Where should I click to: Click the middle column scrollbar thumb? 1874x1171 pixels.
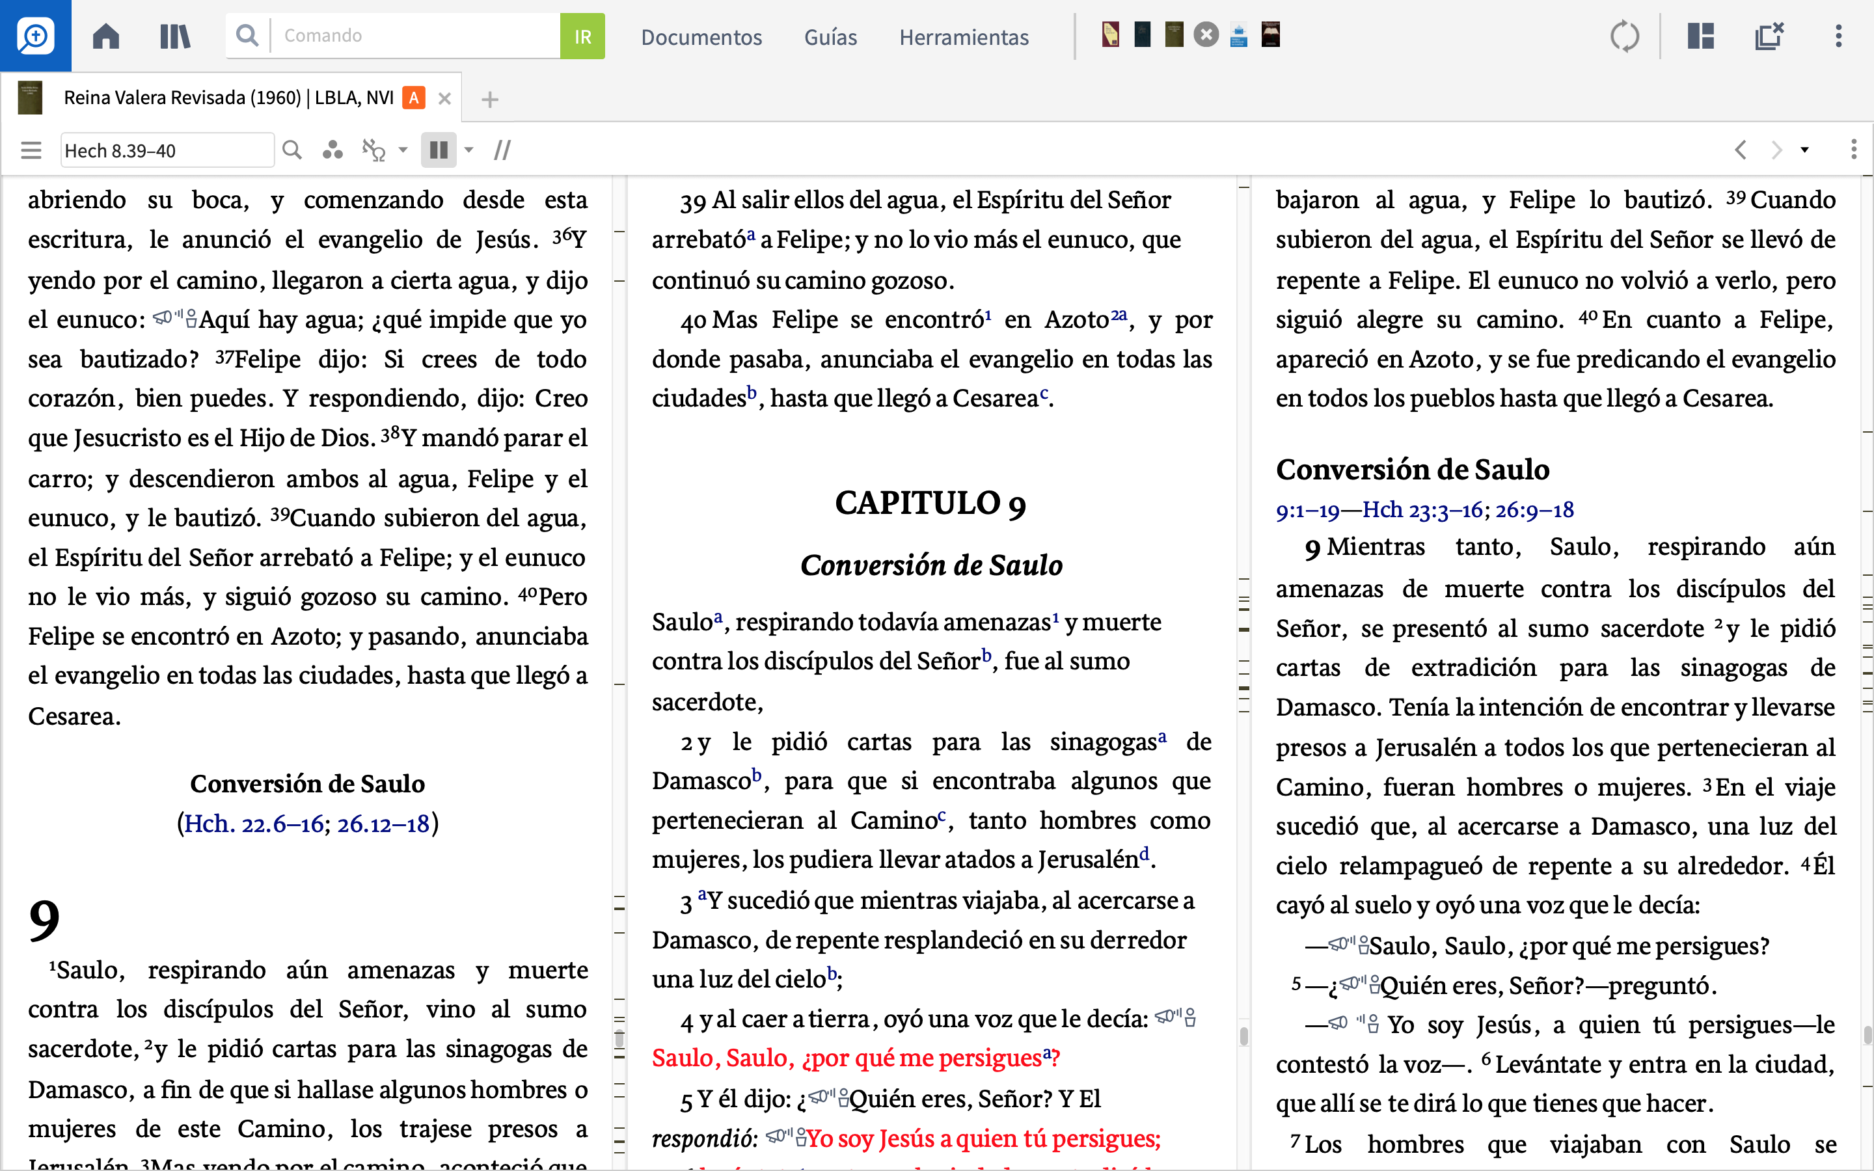click(1243, 1036)
